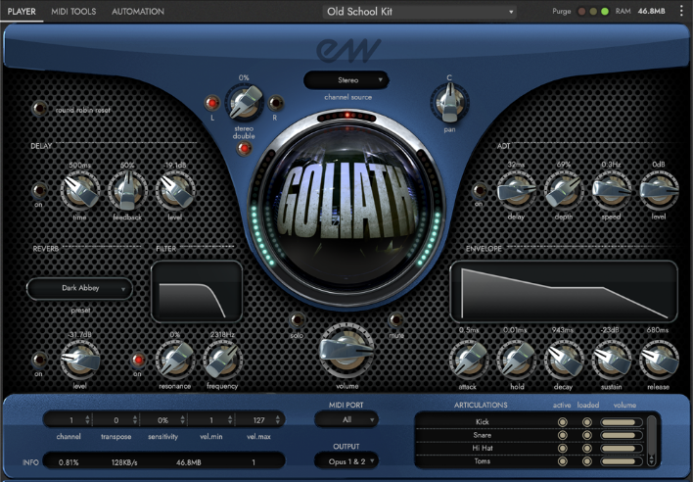Toggle the Delay on switch
The image size is (693, 482).
tap(40, 189)
